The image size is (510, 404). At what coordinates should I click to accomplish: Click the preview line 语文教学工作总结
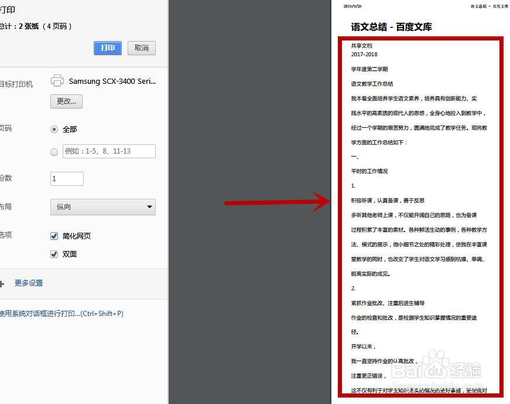[x=372, y=84]
